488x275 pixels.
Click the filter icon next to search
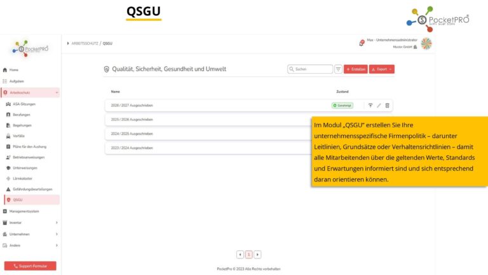point(338,69)
